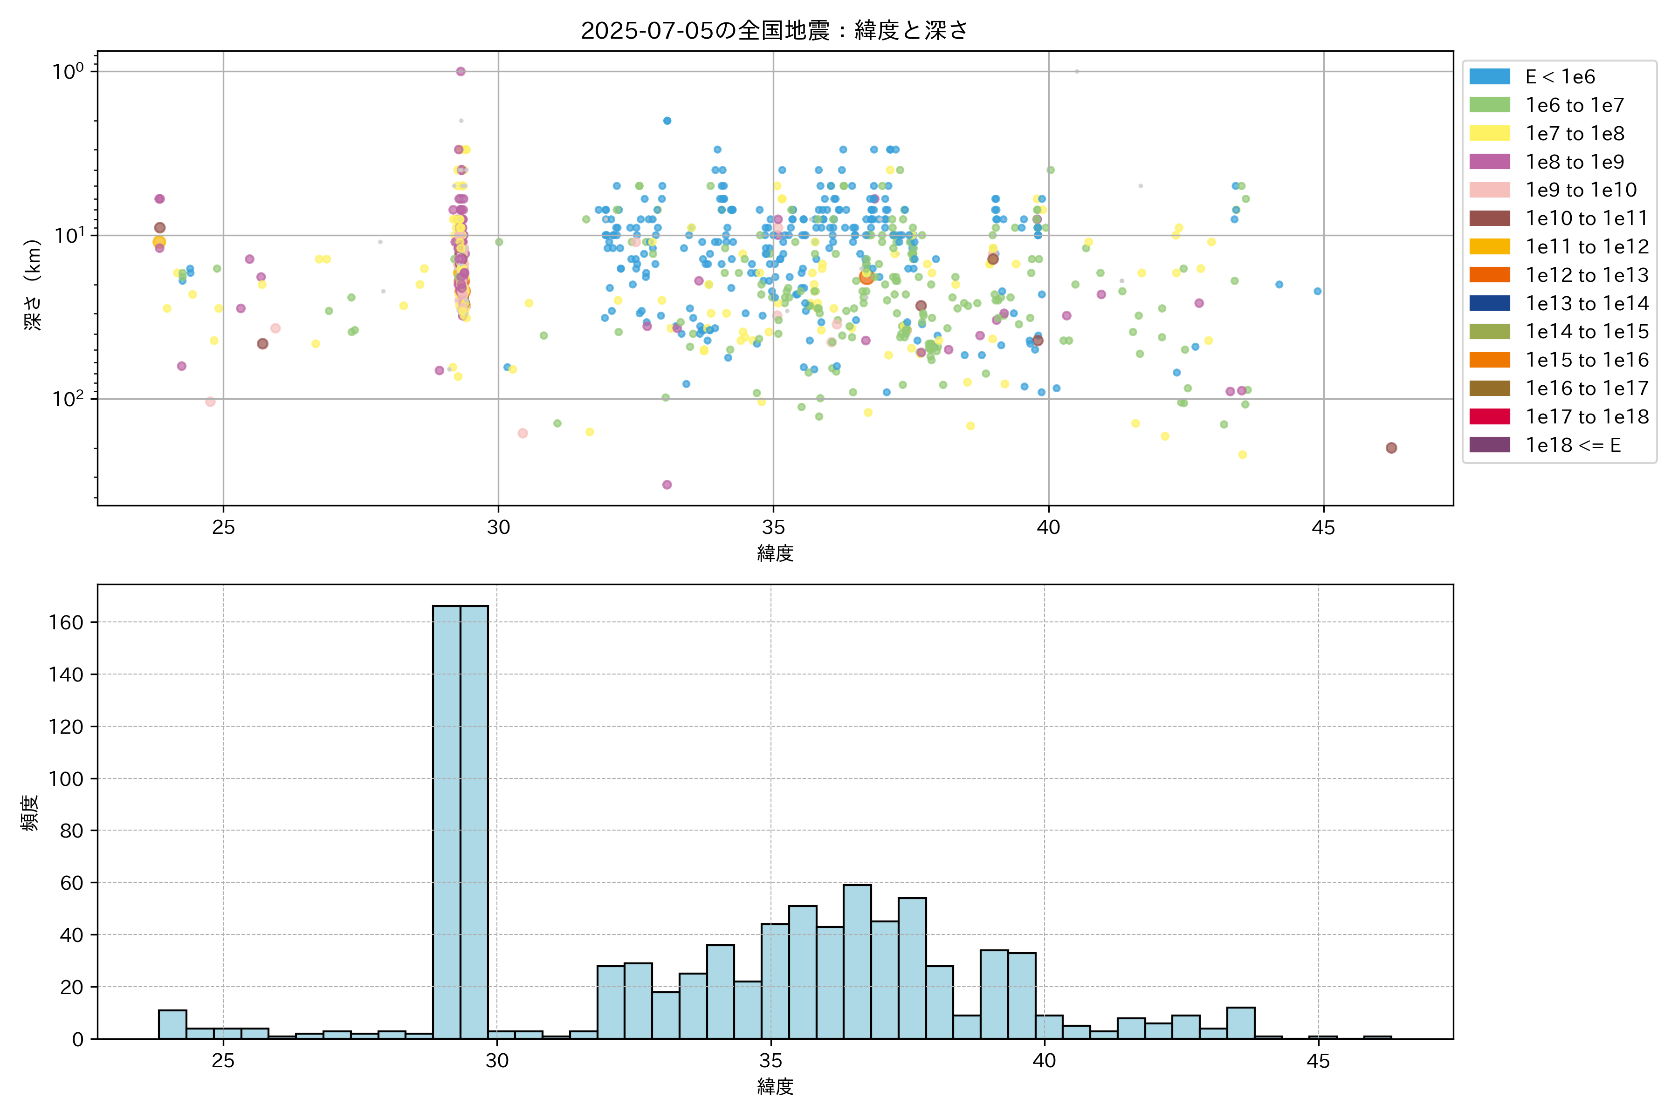Click the blue E < 1e6 legend swatch
This screenshot has width=1678, height=1118.
1489,77
